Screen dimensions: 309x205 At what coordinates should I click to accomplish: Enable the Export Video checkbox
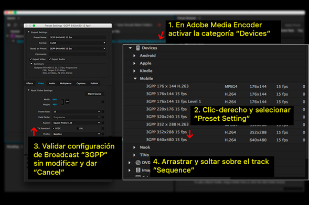click(x=31, y=59)
